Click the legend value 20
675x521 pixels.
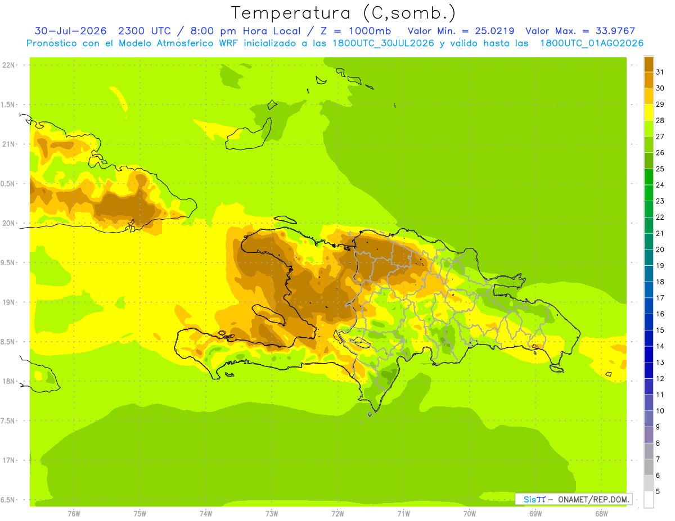[660, 250]
